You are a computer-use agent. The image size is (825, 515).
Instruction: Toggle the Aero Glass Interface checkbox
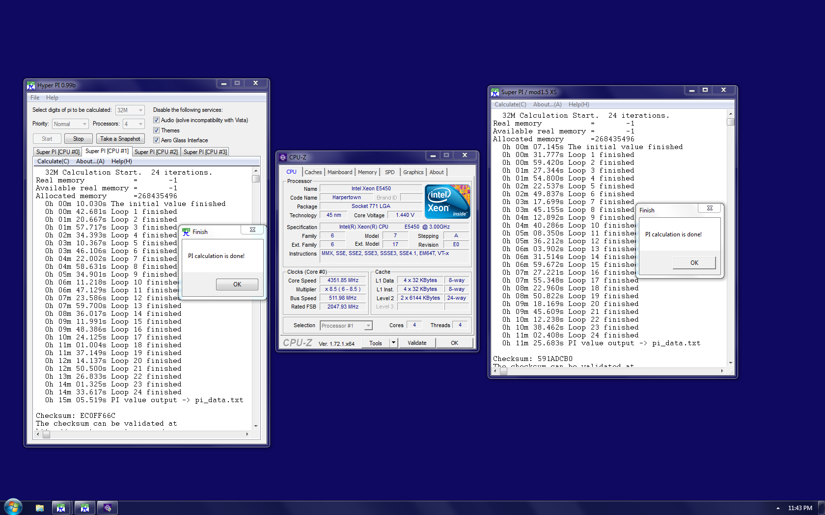pos(156,140)
